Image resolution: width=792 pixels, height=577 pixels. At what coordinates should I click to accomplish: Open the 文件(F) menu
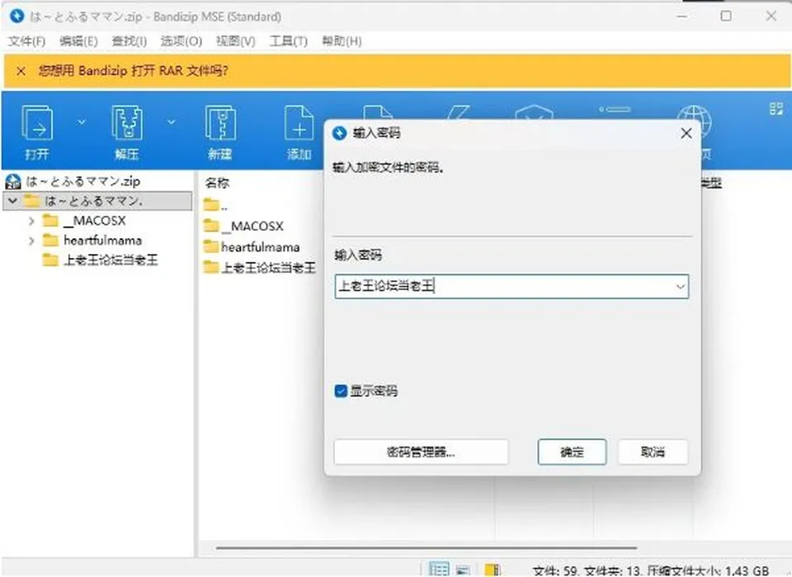[x=26, y=41]
